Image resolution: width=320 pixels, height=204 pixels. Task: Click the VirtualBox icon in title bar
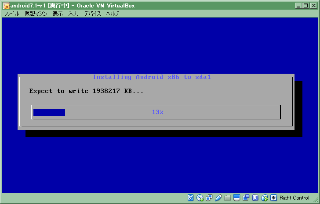coord(6,6)
